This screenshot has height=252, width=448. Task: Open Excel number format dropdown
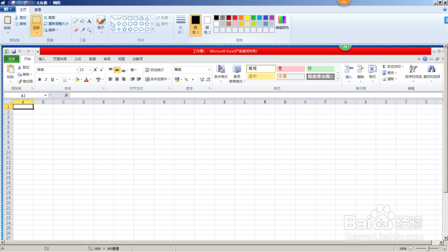click(x=209, y=70)
